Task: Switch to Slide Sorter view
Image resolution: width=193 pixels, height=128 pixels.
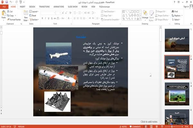Action: (152, 126)
